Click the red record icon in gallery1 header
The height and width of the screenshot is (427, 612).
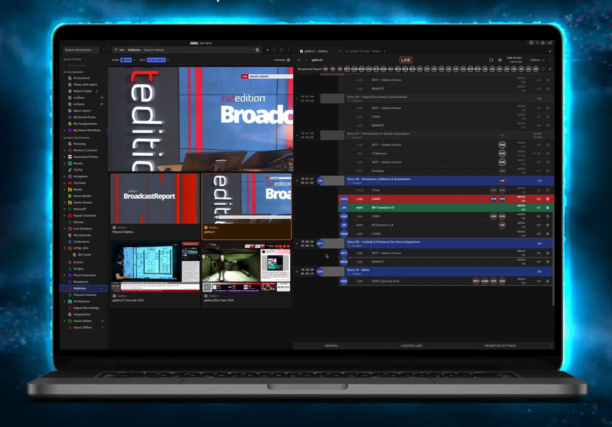click(x=491, y=60)
